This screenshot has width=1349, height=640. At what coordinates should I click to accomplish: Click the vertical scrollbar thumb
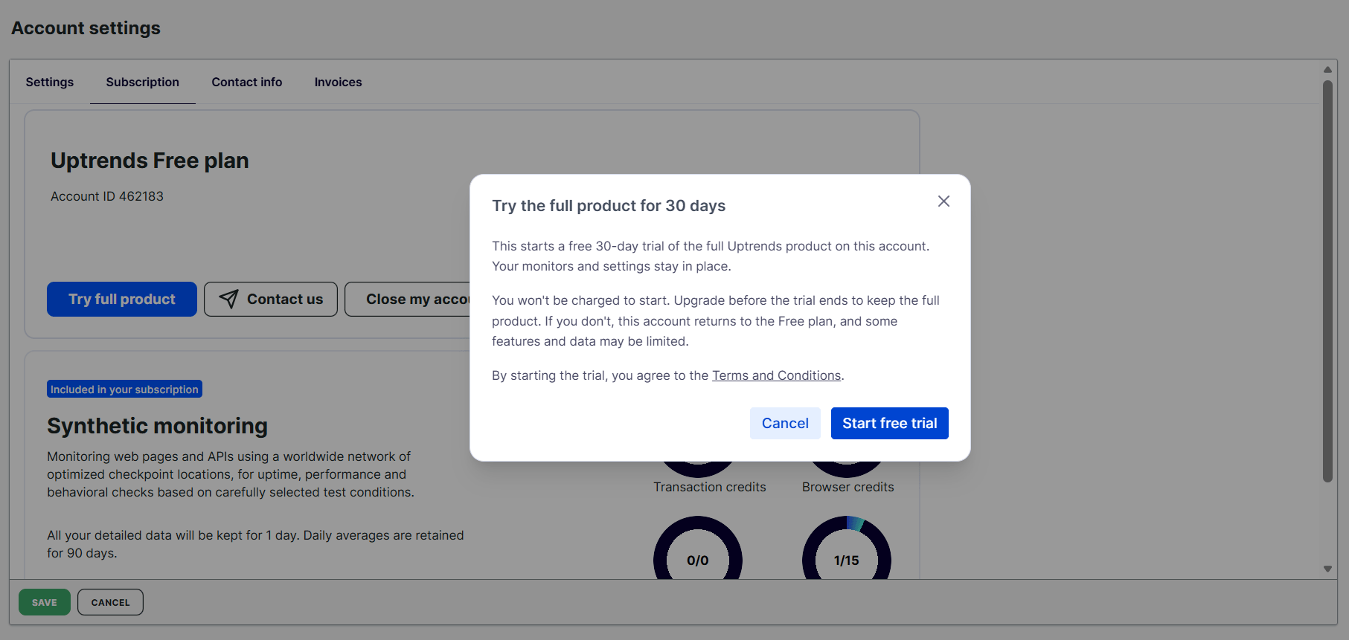point(1327,281)
